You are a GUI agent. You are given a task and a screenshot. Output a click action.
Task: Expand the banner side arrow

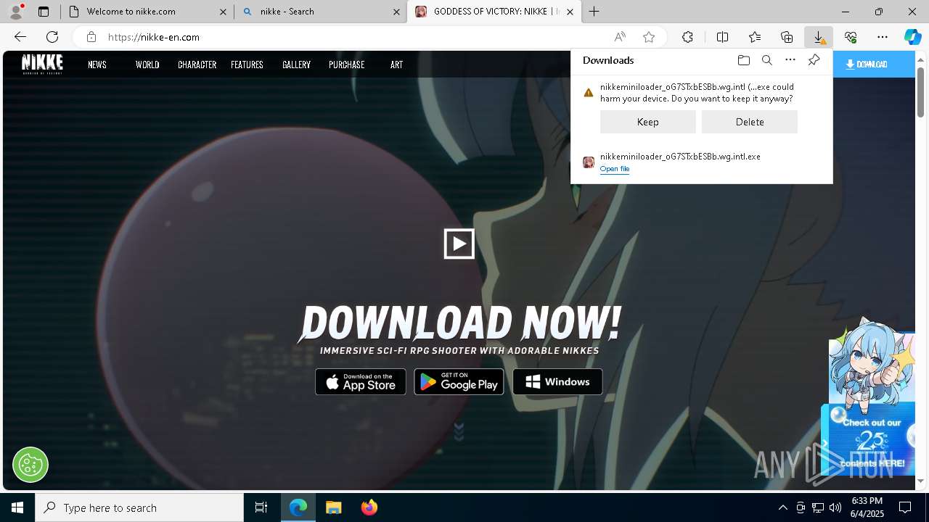tap(824, 443)
